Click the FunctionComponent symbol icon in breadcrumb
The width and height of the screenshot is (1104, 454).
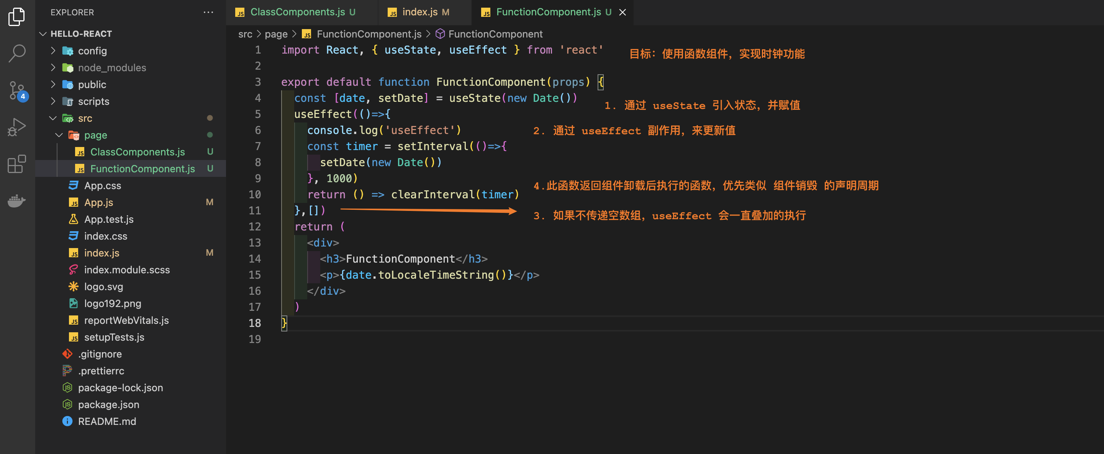click(x=440, y=34)
